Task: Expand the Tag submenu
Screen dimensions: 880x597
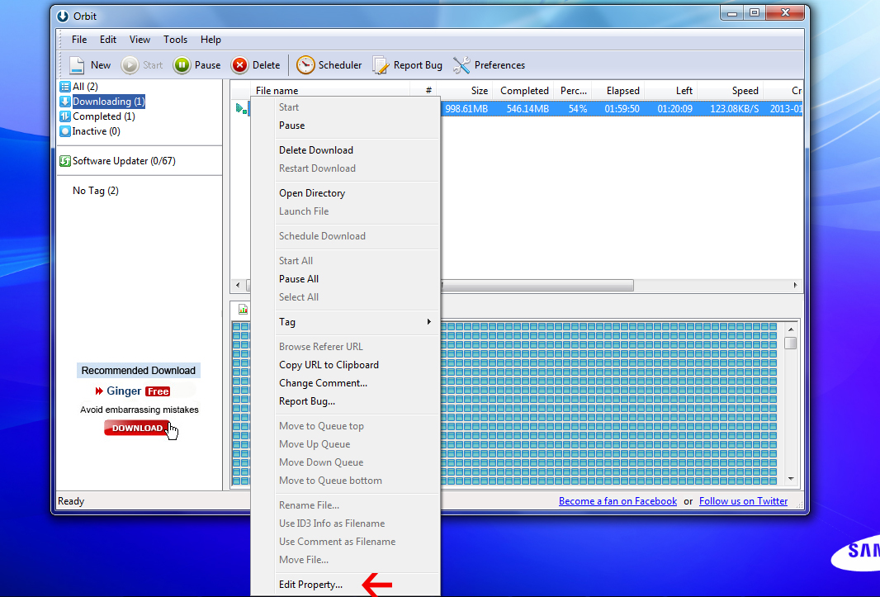Action: 346,322
